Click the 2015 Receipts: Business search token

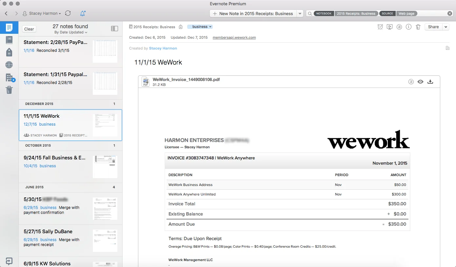[356, 13]
